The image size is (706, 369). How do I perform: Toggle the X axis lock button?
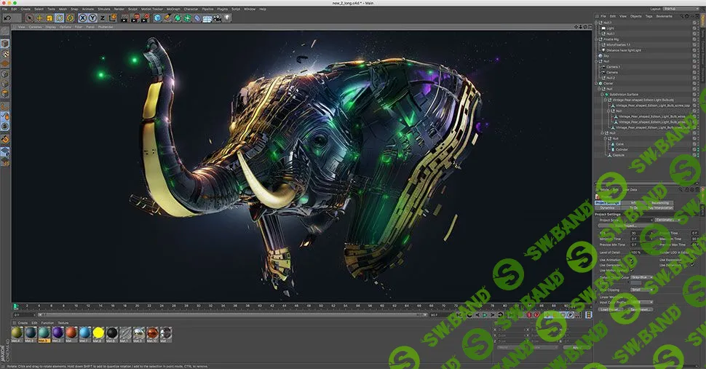82,17
